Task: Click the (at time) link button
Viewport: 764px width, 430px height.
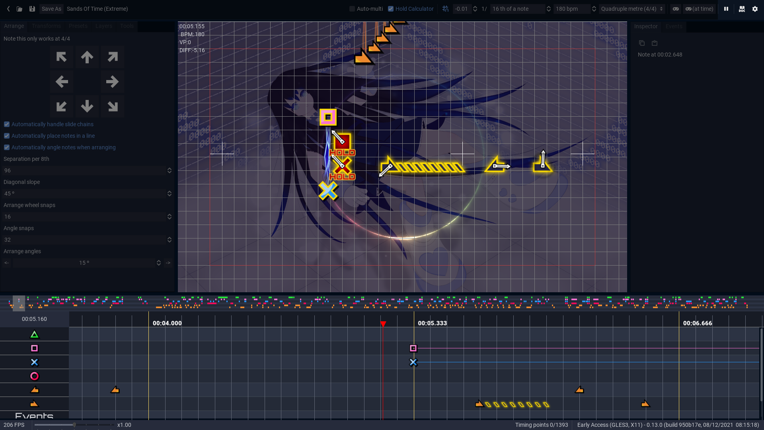Action: coord(699,9)
